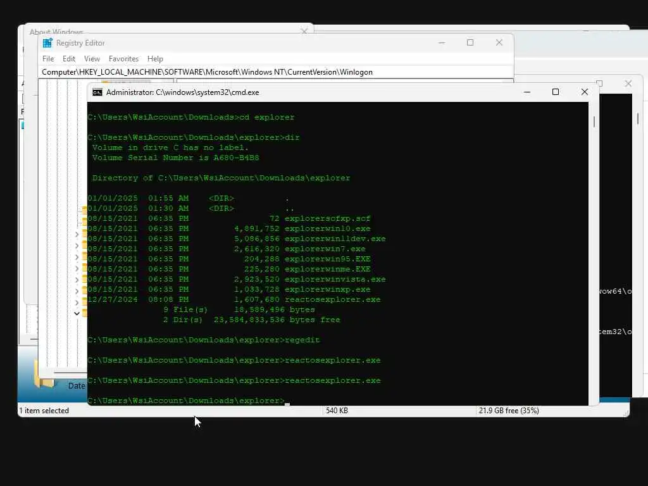Click explorerwin10.exe in the dir listing

point(327,229)
